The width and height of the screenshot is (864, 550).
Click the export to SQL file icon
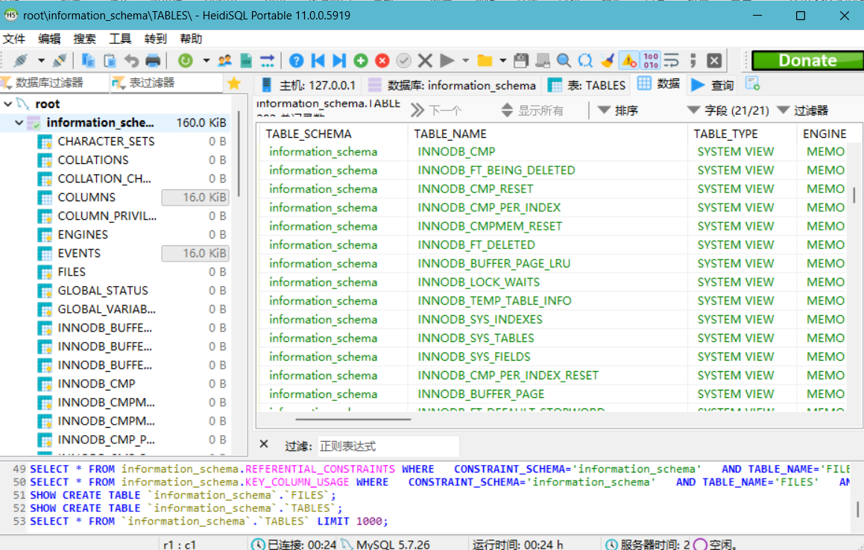coord(246,60)
